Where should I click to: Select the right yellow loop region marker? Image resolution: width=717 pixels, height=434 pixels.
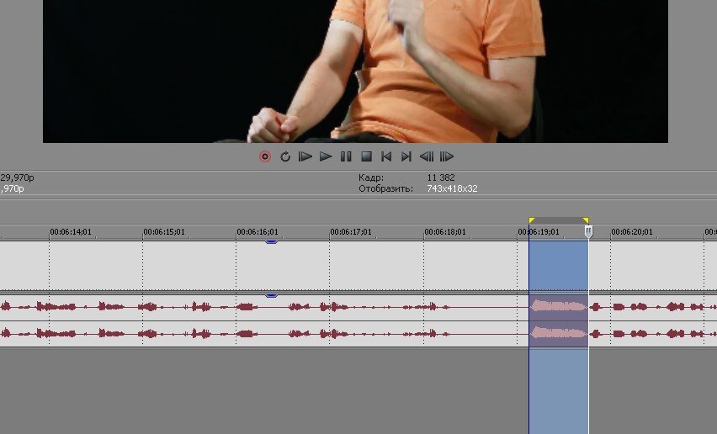(586, 220)
